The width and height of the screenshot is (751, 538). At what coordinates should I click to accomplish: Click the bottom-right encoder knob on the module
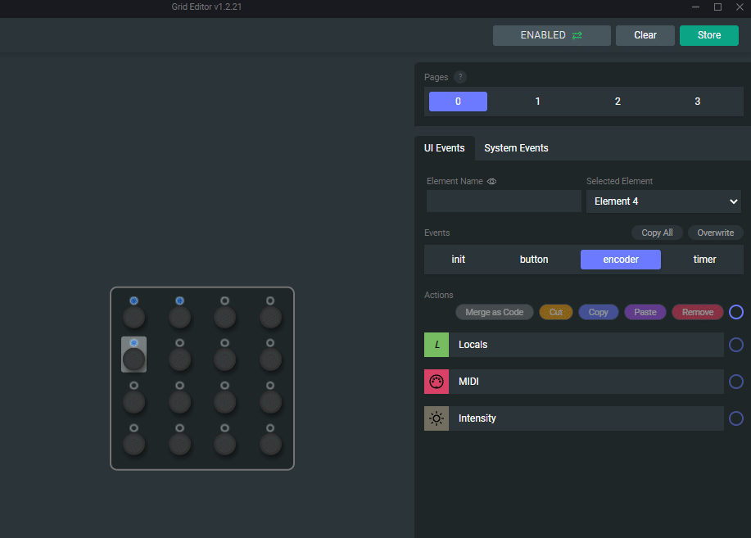(x=270, y=445)
